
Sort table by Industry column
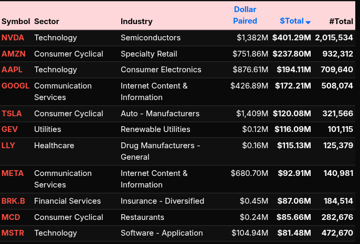tap(136, 21)
